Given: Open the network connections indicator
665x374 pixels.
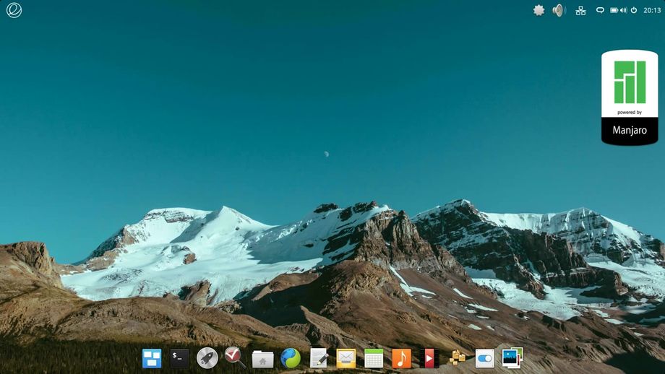Looking at the screenshot, I should (580, 10).
